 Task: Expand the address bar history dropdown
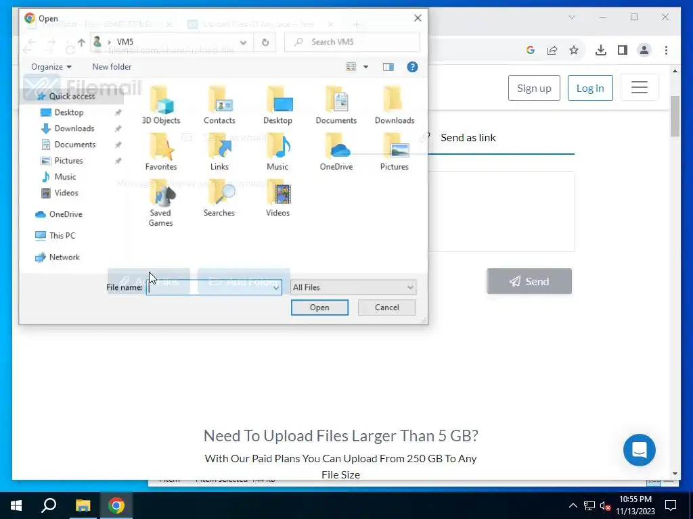(x=243, y=43)
